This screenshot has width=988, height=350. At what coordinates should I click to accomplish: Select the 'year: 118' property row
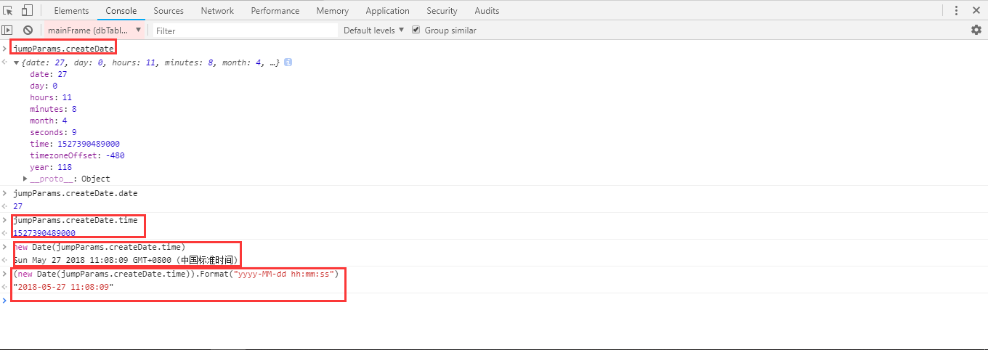(x=51, y=167)
